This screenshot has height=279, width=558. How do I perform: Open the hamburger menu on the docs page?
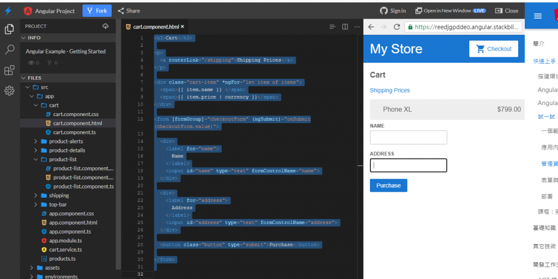click(x=538, y=16)
